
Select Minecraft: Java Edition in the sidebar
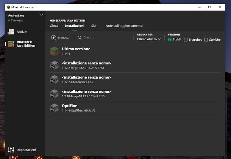coord(26,44)
